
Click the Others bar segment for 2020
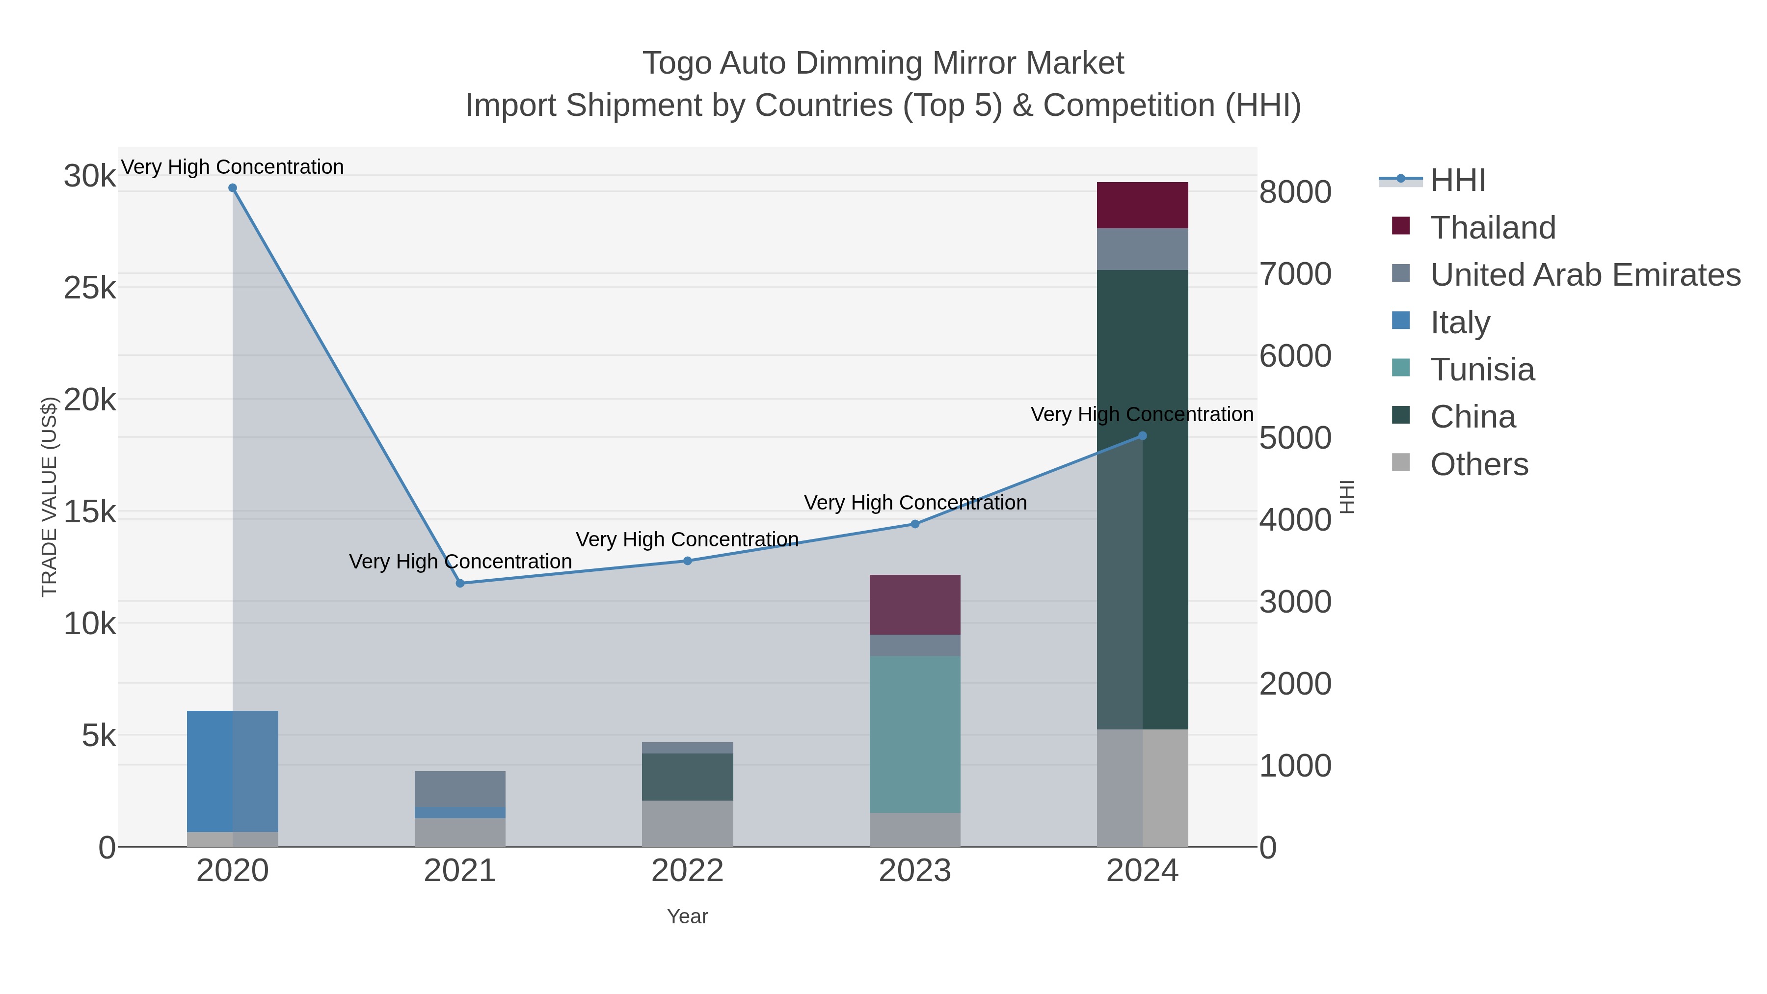coord(233,839)
